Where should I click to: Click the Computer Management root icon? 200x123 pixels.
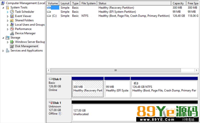pos(3,3)
